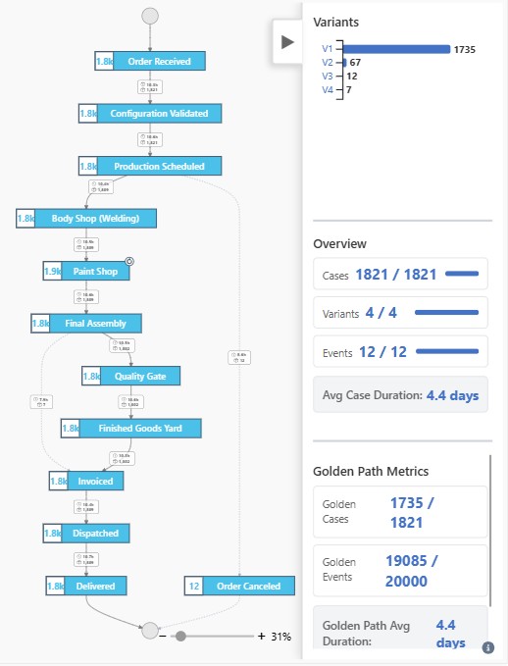Select variant V1 in Variants list
This screenshot has width=508, height=666.
327,49
